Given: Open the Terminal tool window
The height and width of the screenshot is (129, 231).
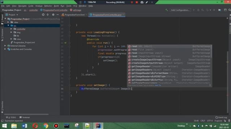Looking at the screenshot, I should click(x=25, y=117).
